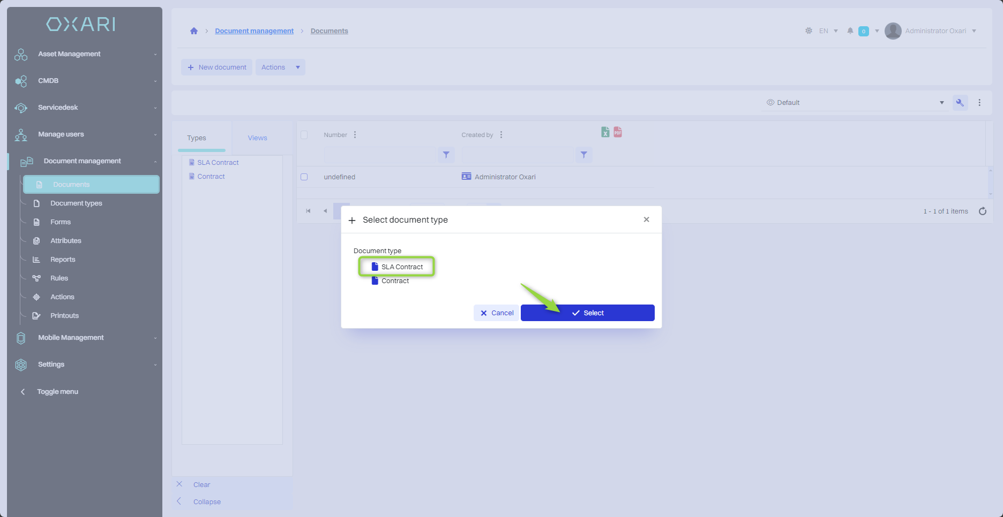This screenshot has height=517, width=1003.
Task: Check the select-all header checkbox
Action: click(x=304, y=135)
